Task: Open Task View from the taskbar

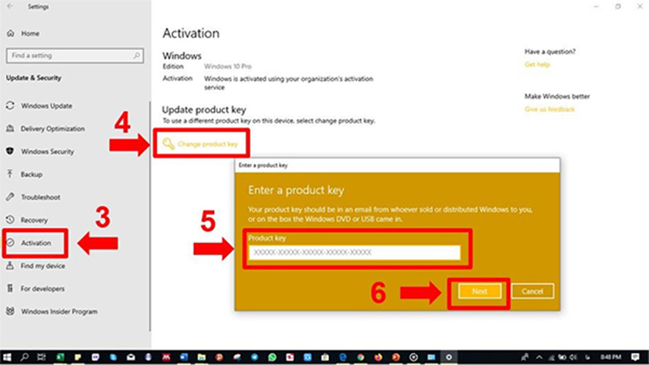Action: click(x=42, y=357)
